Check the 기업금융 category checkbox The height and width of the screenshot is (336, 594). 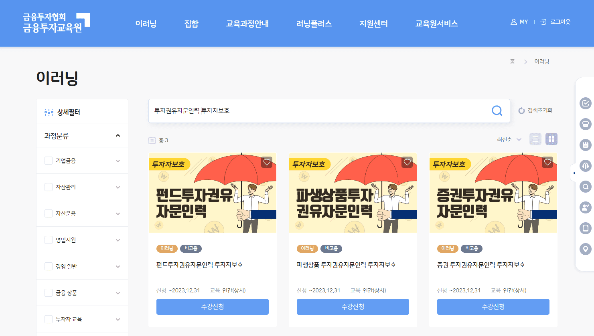[49, 161]
